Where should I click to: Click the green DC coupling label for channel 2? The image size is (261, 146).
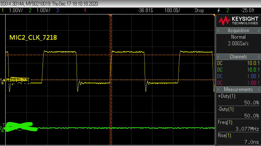tap(220, 70)
